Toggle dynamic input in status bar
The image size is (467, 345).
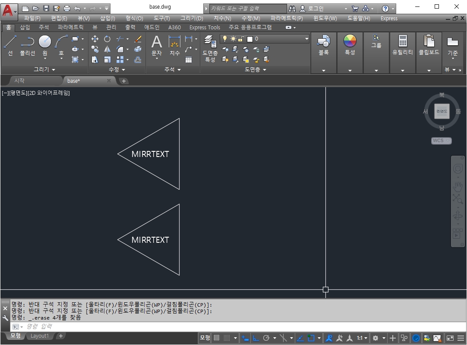pyautogui.click(x=245, y=338)
